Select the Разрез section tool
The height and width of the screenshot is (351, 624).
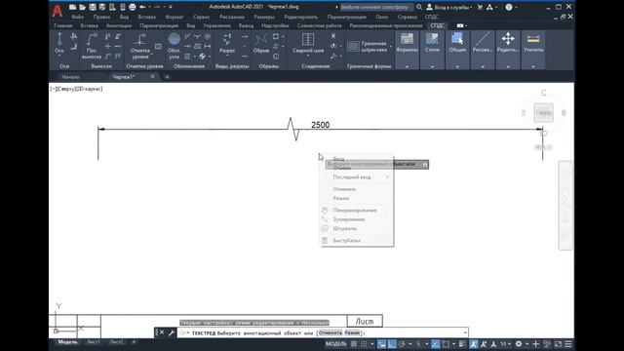coord(227,43)
